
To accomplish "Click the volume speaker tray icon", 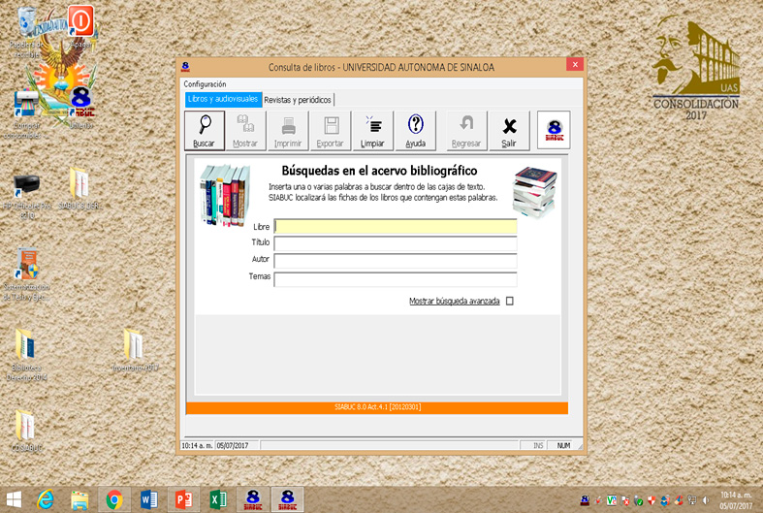I will [x=705, y=500].
